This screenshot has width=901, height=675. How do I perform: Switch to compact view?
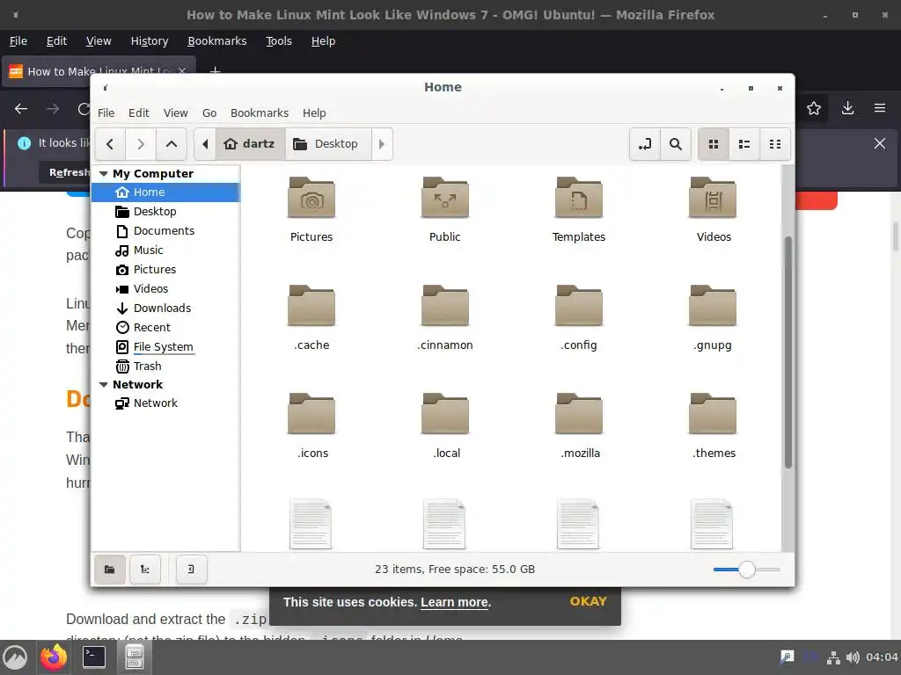775,144
